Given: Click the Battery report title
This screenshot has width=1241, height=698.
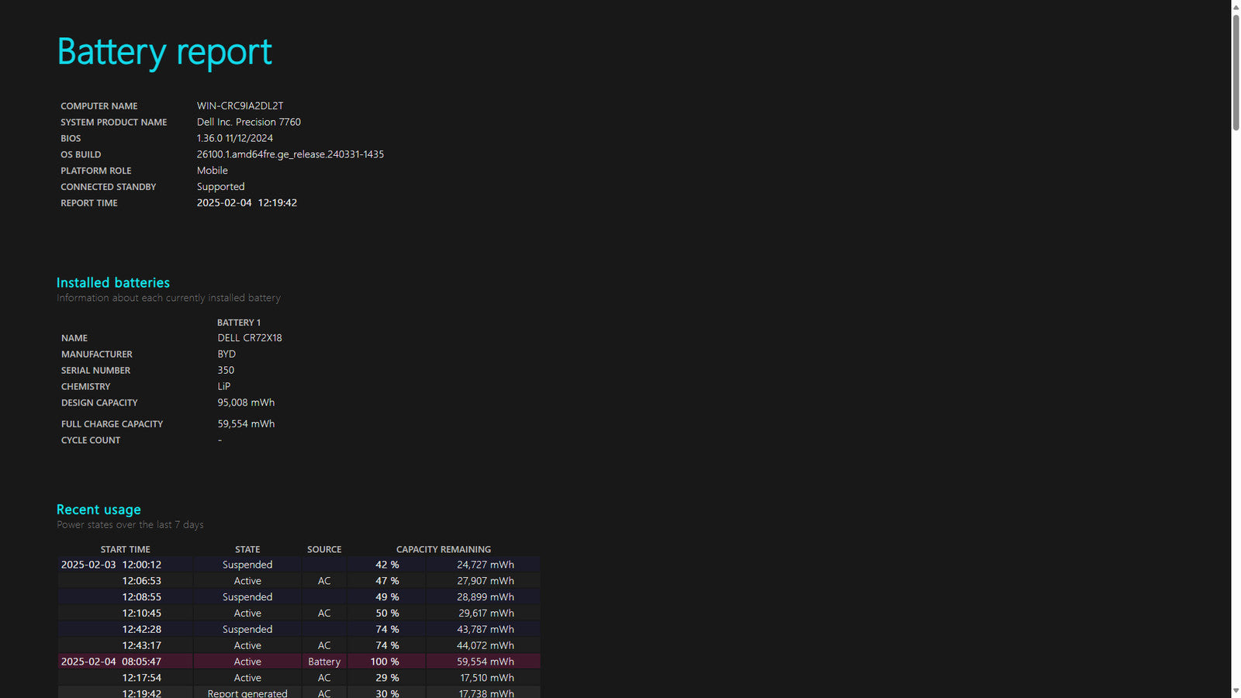Looking at the screenshot, I should [164, 52].
